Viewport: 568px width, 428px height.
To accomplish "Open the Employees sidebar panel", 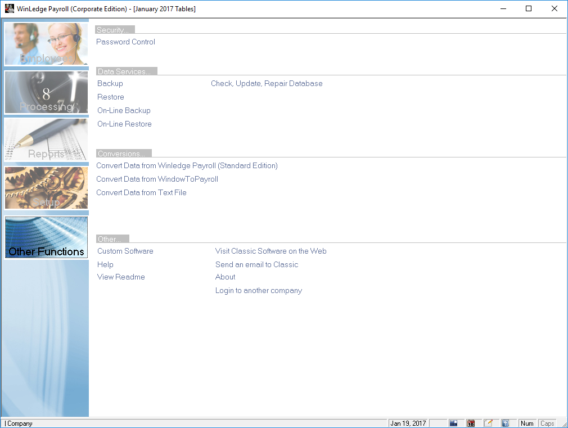I will coord(46,44).
